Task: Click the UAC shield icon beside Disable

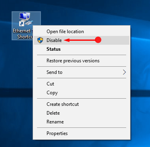Action: (x=40, y=40)
